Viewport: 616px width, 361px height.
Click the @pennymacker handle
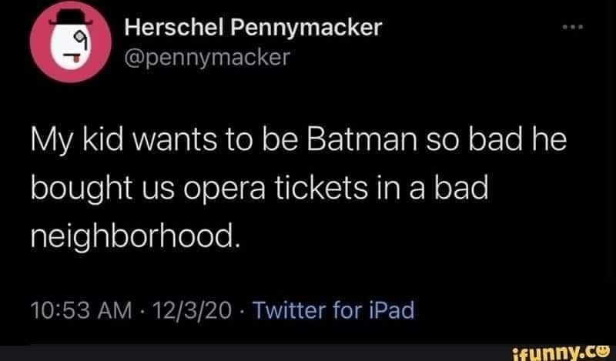206,56
